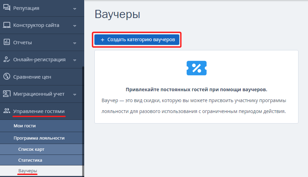Expand the Миграционный учет dropdown arrow
The width and height of the screenshot is (308, 177).
[x=75, y=95]
